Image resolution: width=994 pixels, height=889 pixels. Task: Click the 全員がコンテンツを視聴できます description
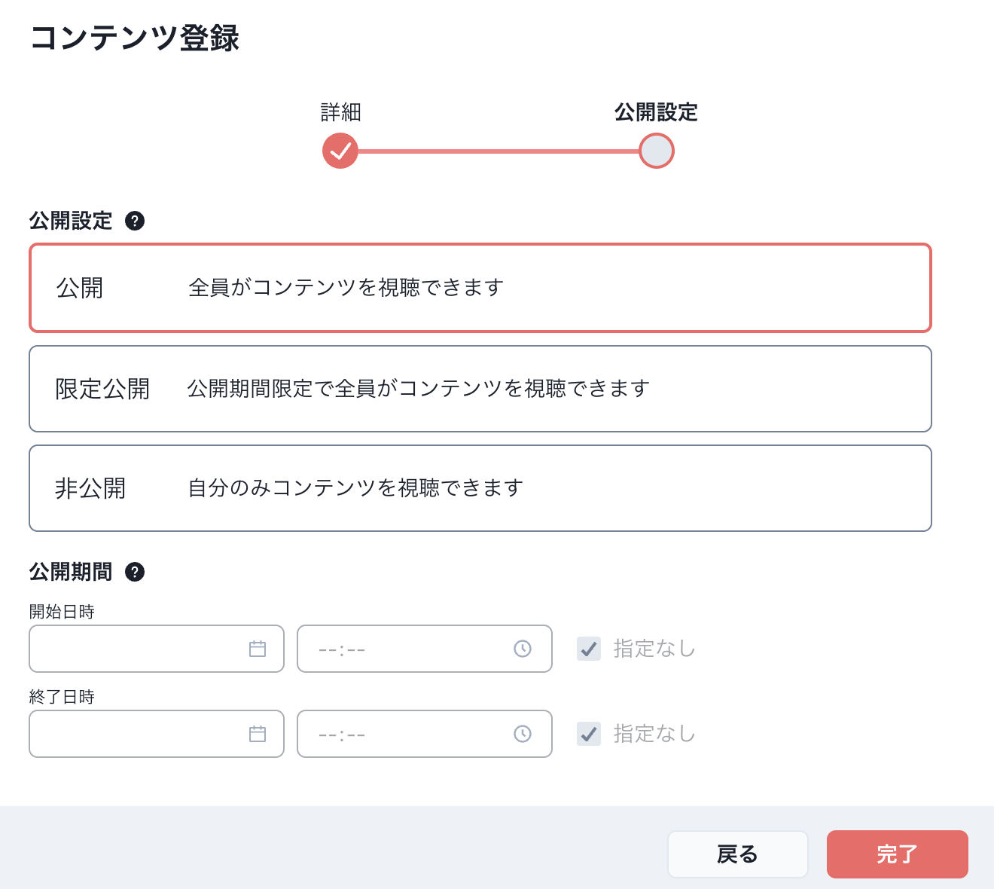coord(346,288)
